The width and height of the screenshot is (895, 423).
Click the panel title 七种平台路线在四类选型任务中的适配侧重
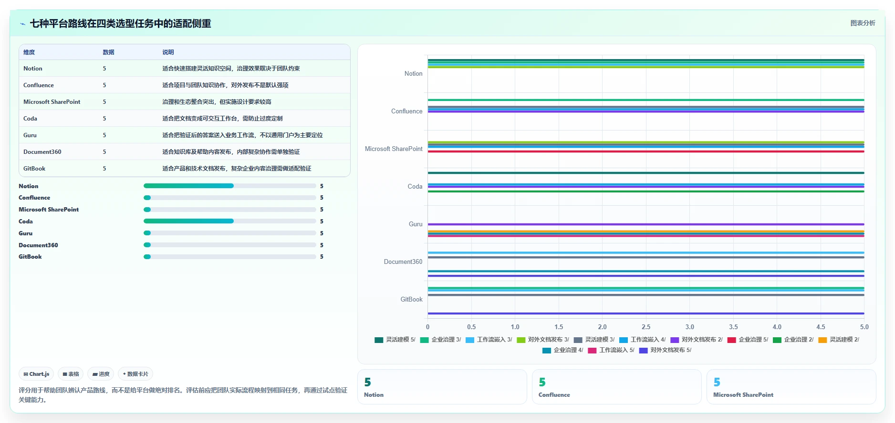[120, 23]
